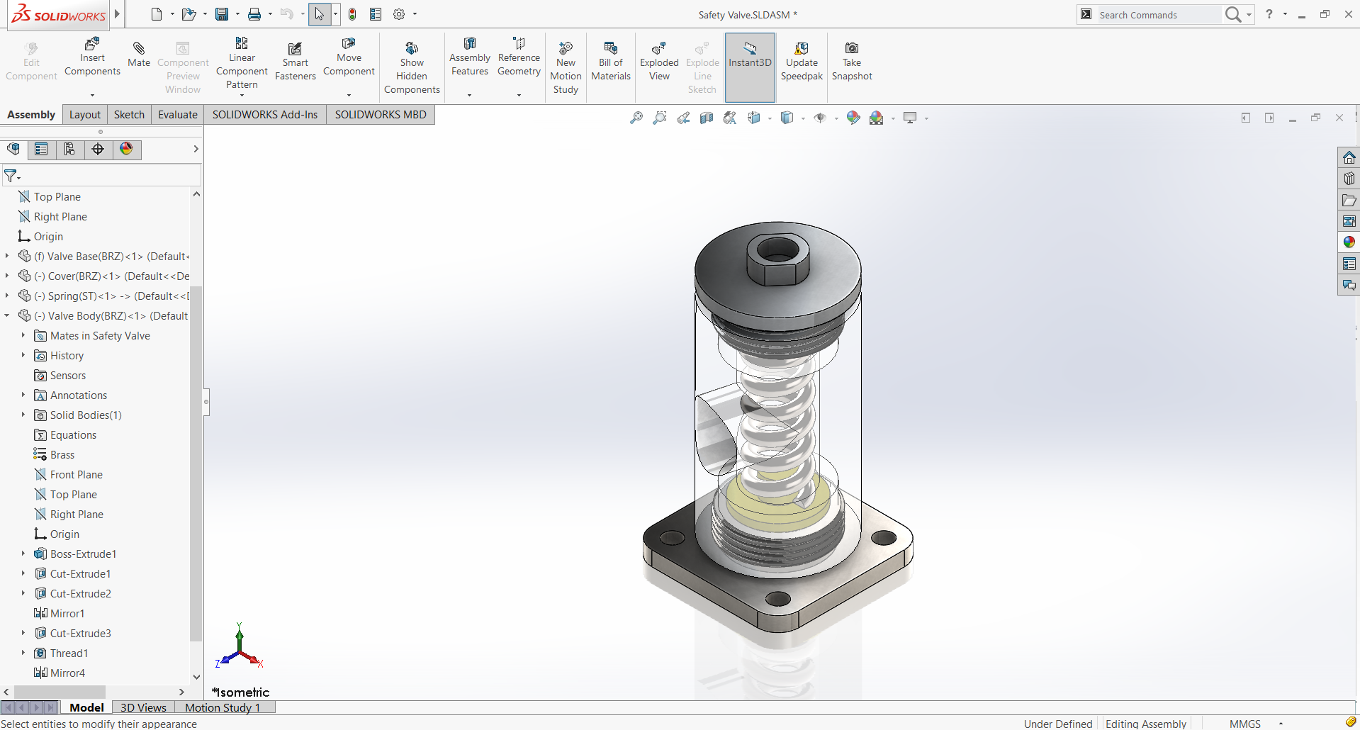
Task: Click the feature tree filter field
Action: click(x=102, y=175)
